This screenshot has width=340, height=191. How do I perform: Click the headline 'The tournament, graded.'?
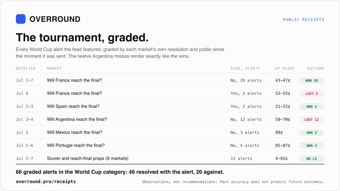point(82,38)
